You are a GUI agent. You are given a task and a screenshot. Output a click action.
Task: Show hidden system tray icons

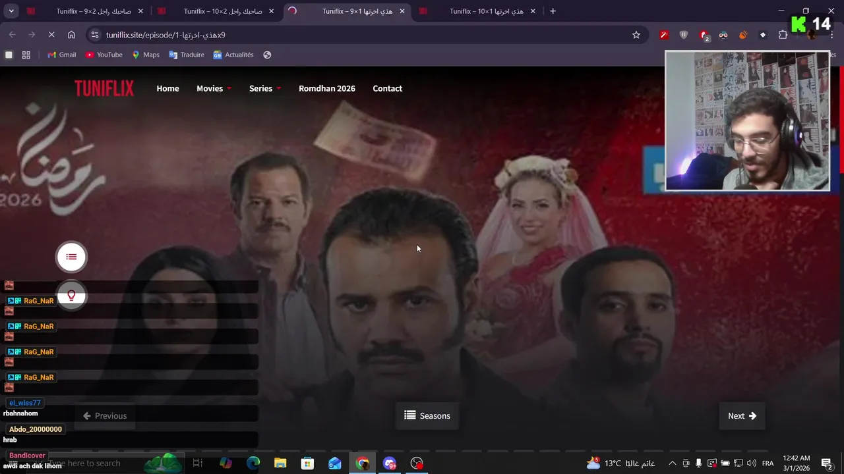coord(672,463)
